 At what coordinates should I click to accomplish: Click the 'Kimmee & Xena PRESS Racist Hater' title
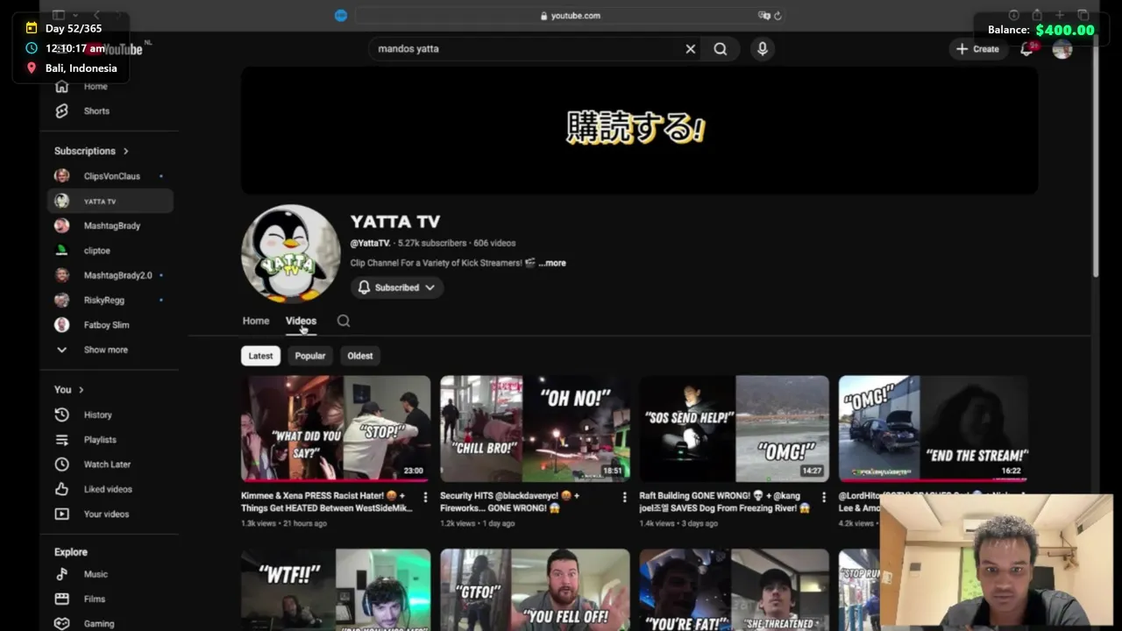[x=326, y=501]
